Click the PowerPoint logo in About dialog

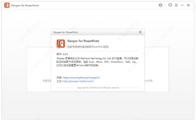[61, 44]
